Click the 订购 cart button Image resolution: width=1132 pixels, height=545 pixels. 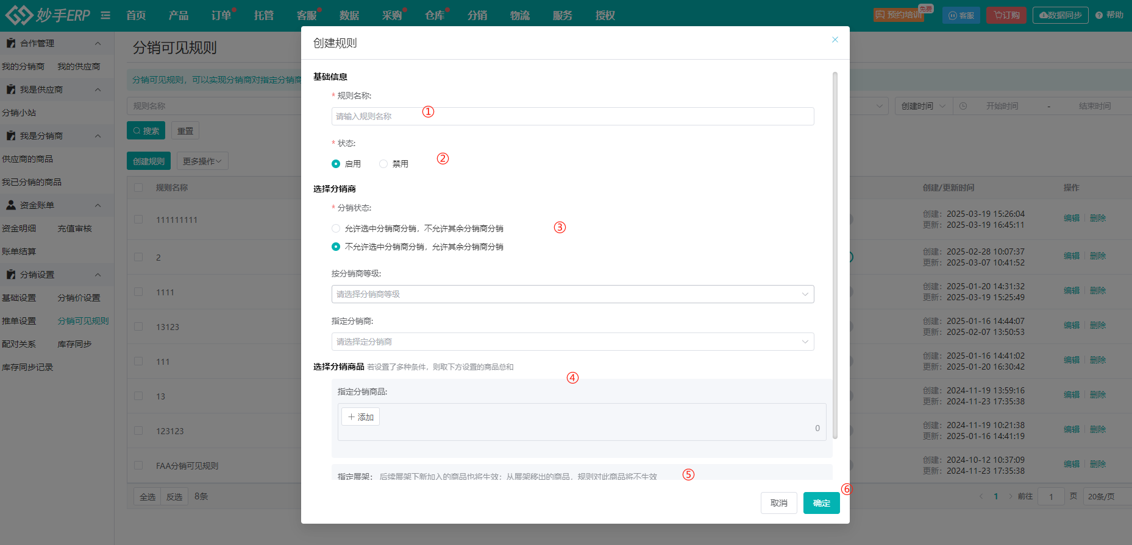1006,15
